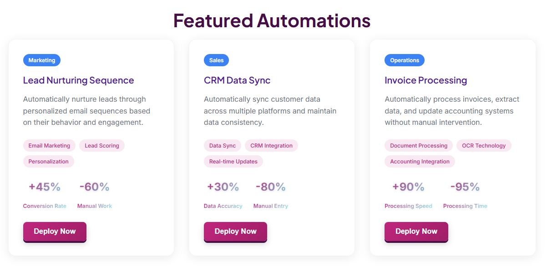Click the OCR Technology tag

[484, 145]
